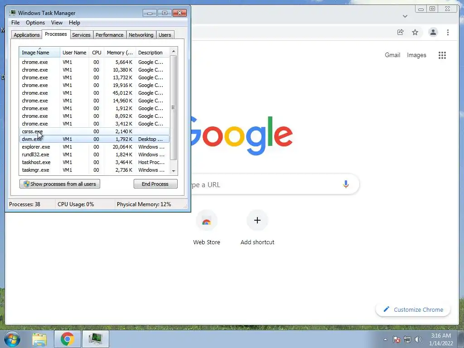Click the End Process button

click(x=155, y=184)
